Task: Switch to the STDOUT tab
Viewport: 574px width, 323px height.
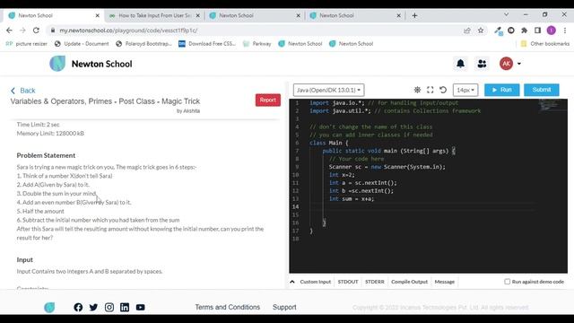Action: click(x=348, y=282)
